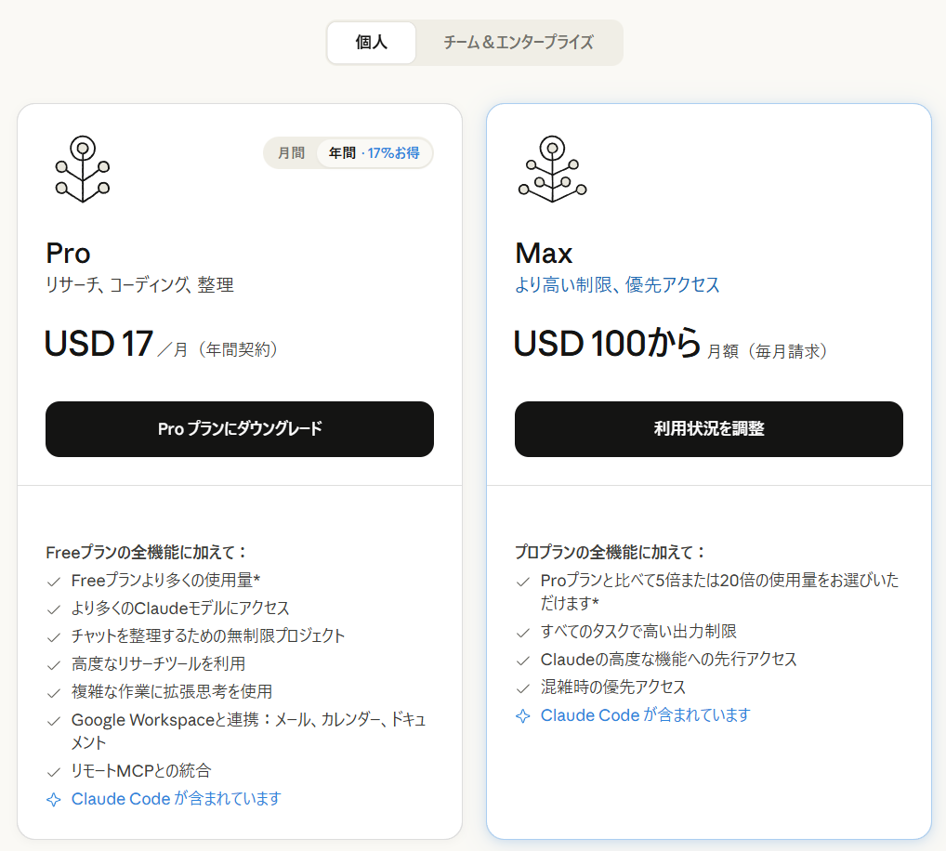Viewport: 946px width, 851px height.
Task: Click checkmark beside Freeプランより多くの使用量
Action: tap(54, 581)
